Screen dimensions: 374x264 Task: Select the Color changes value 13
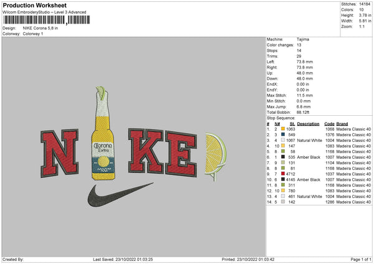pos(299,45)
